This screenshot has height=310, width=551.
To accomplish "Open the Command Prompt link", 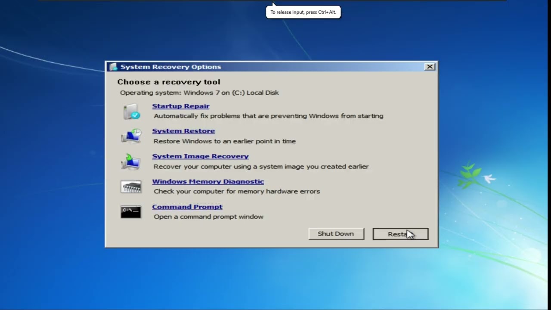I will tap(187, 207).
